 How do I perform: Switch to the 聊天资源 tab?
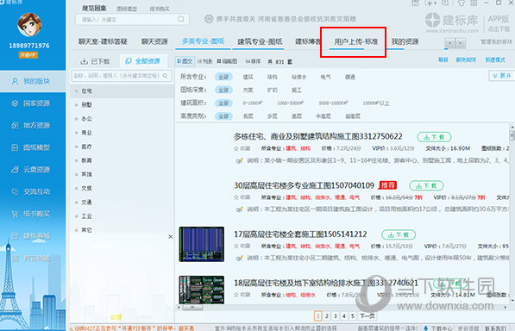pos(154,41)
